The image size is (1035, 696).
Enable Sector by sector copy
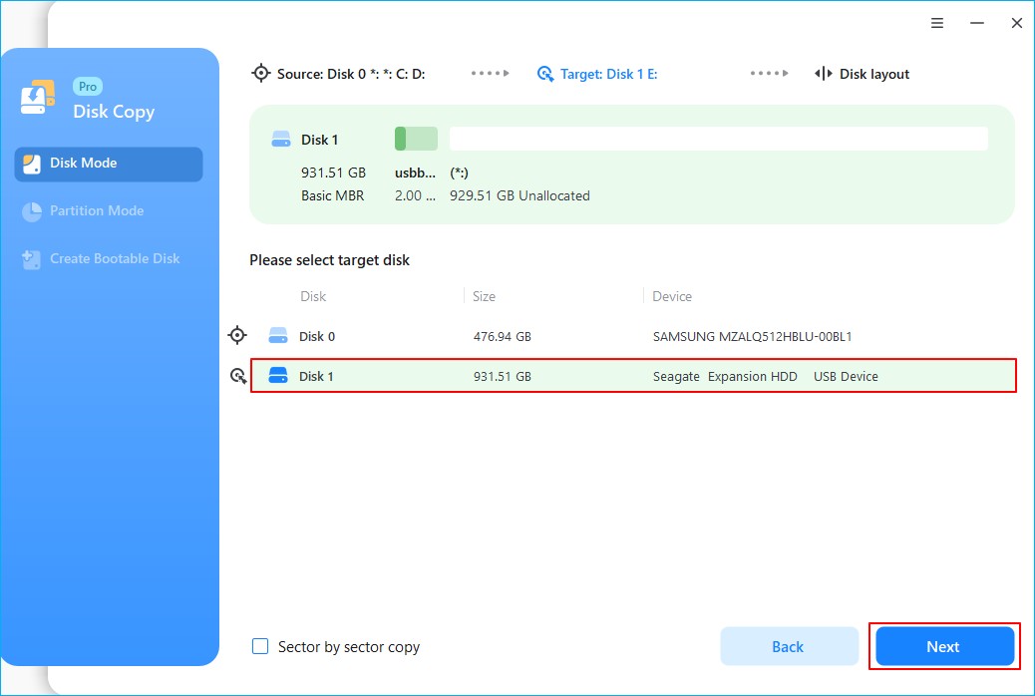coord(259,646)
